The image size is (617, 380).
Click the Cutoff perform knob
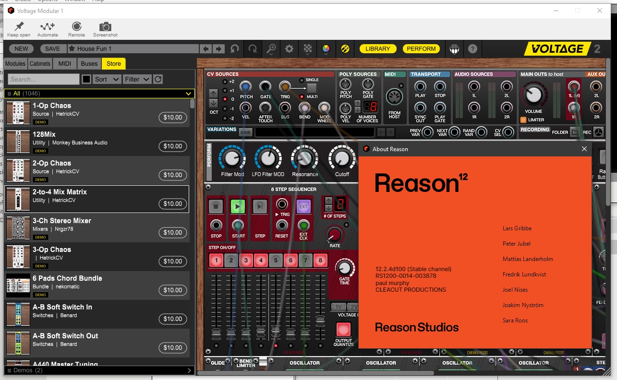click(342, 158)
